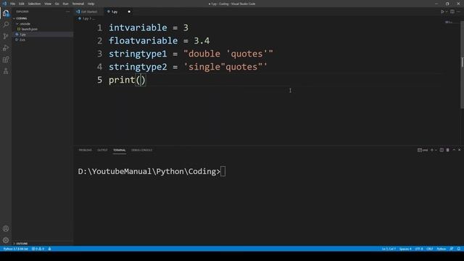Click the Split Editor icon
The image size is (464, 261).
(x=452, y=12)
